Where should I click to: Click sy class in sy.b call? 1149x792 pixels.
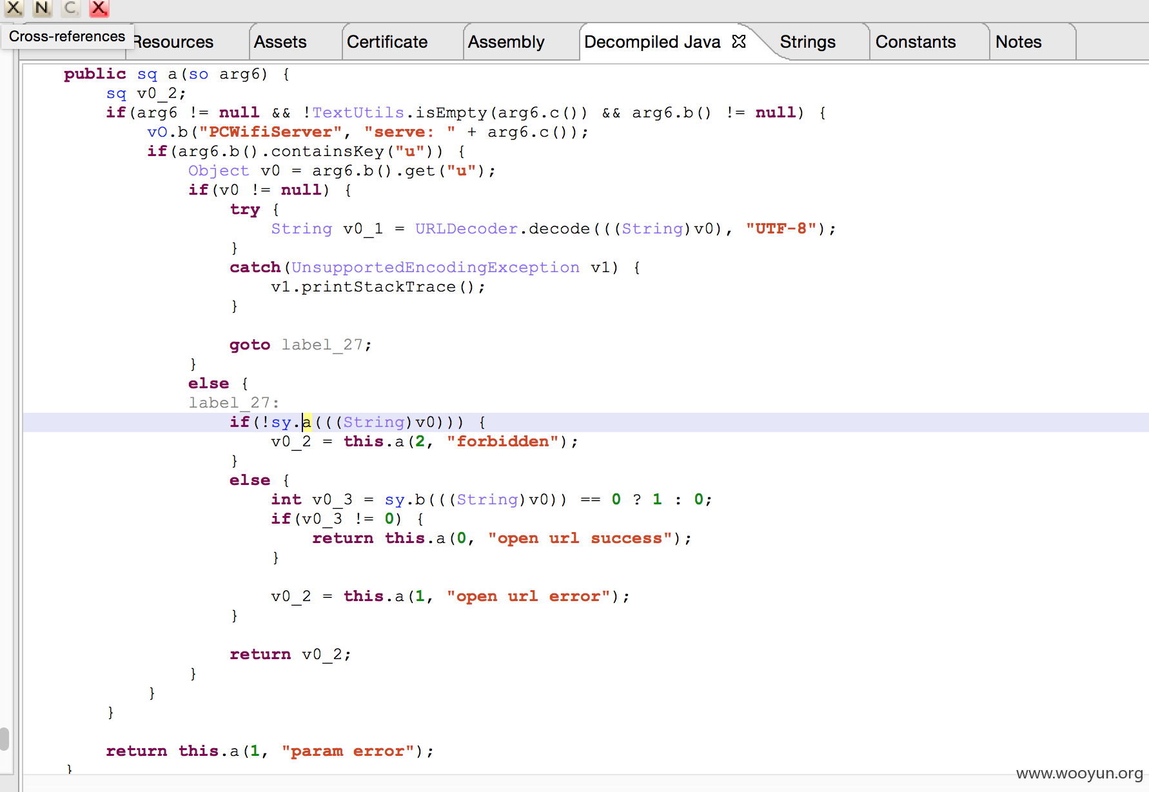click(x=395, y=500)
